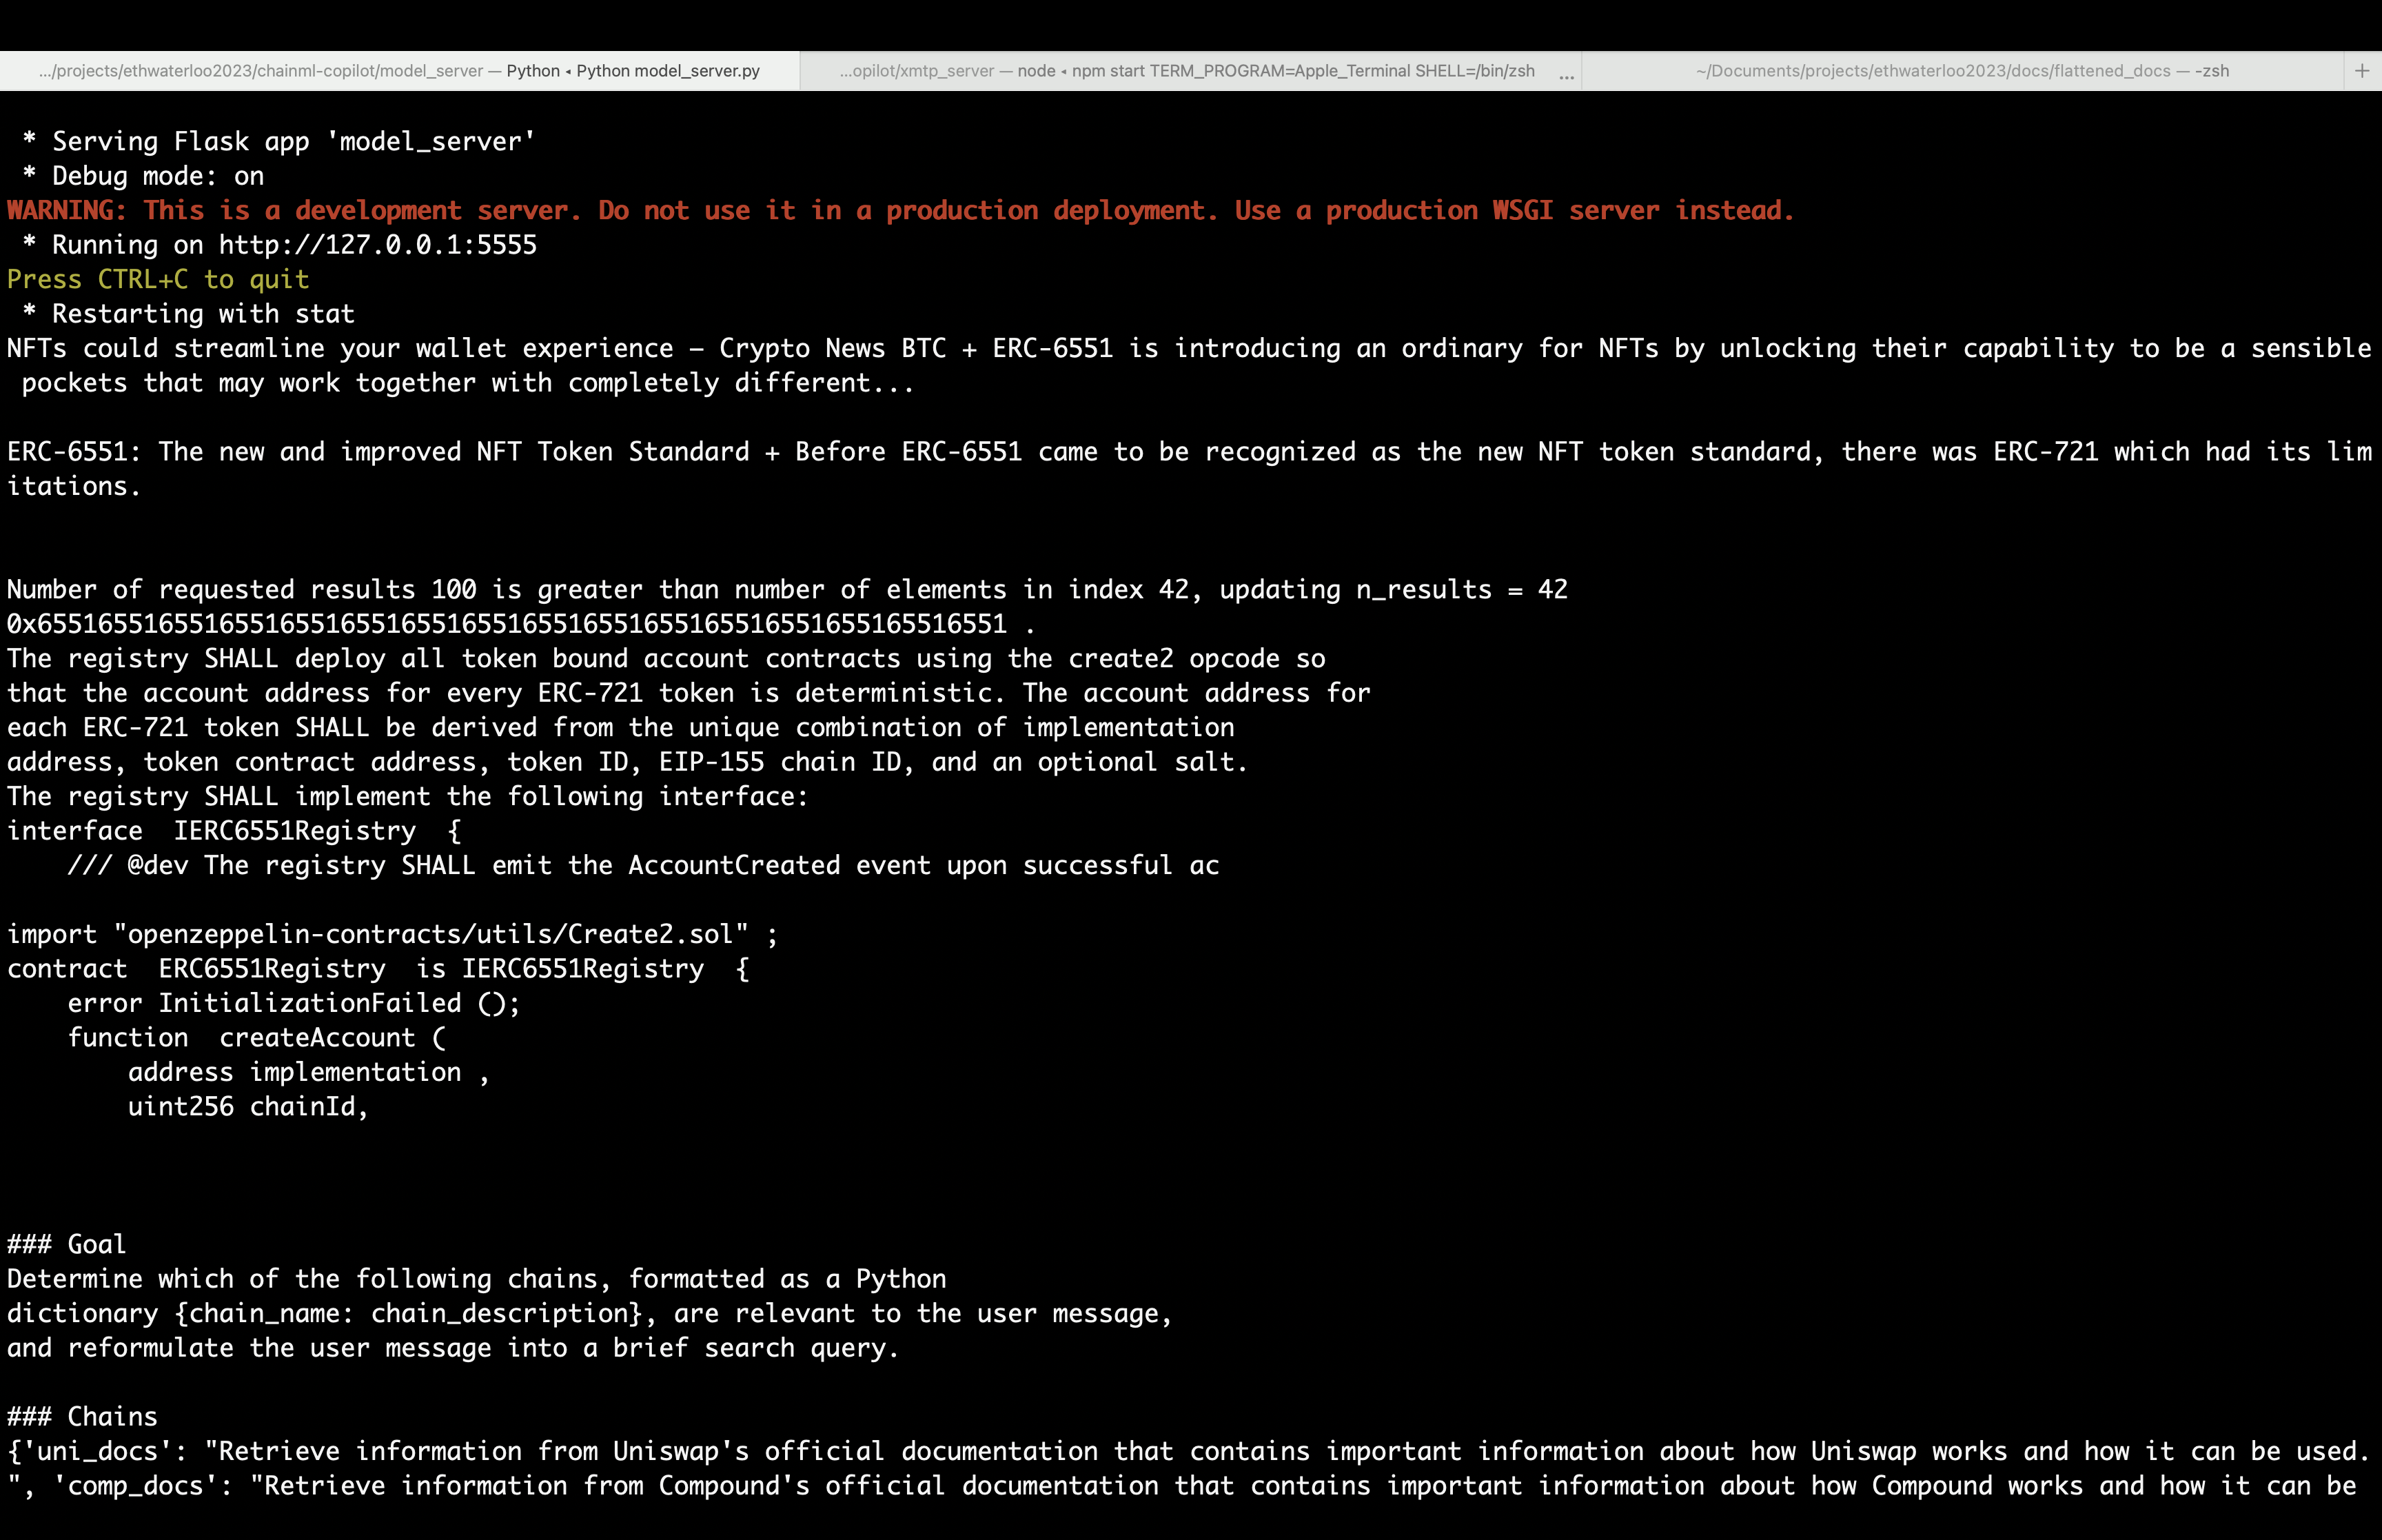Open a new terminal tab with plus button
Image resolution: width=2382 pixels, height=1540 pixels.
2362,71
